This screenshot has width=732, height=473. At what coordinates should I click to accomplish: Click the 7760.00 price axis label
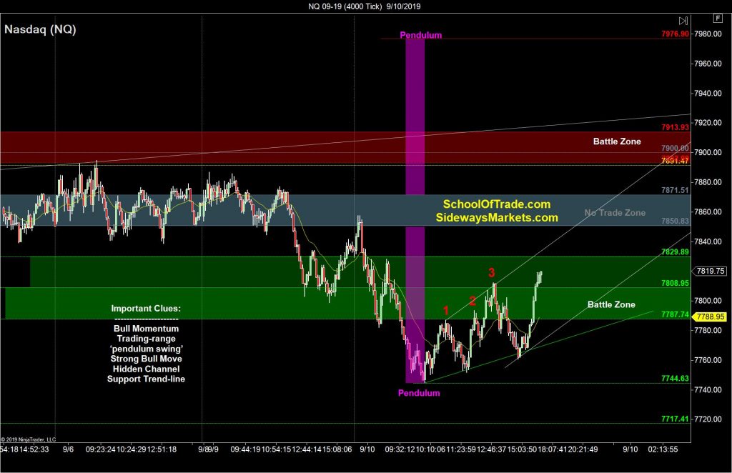coord(708,360)
